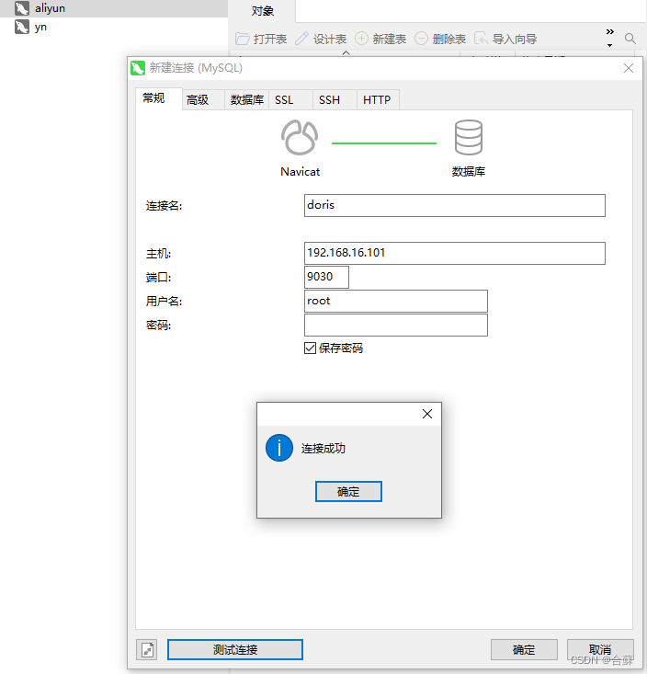Image resolution: width=647 pixels, height=674 pixels.
Task: Confirm 连接成功 popup with 确定
Action: [348, 491]
